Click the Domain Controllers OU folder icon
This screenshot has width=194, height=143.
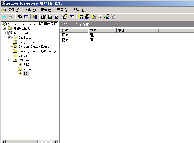(15, 47)
